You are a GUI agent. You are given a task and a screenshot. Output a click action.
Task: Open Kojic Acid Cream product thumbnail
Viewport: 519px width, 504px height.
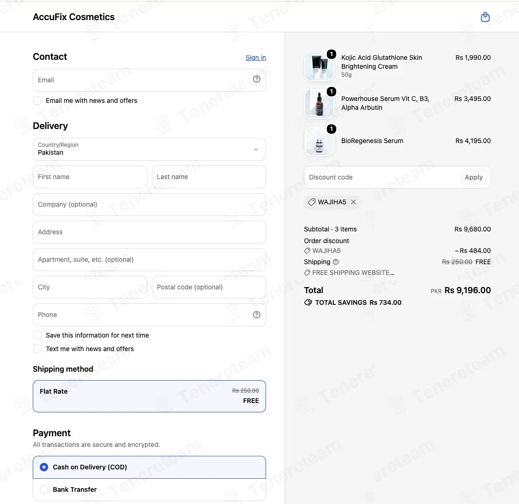pos(319,66)
